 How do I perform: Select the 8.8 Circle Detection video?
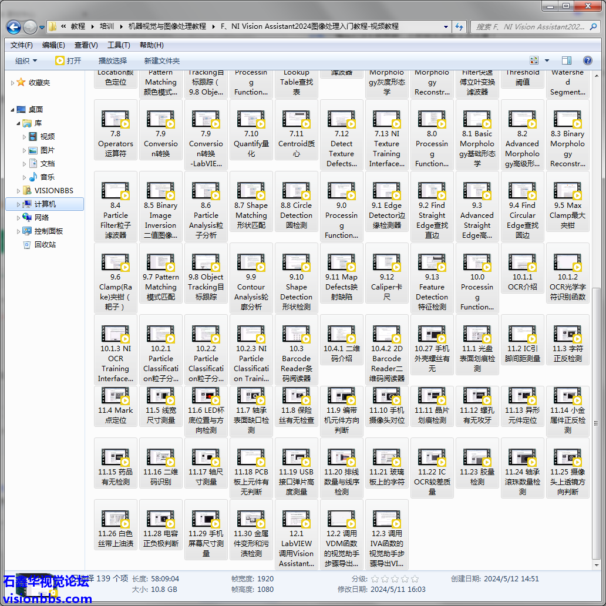point(297,201)
